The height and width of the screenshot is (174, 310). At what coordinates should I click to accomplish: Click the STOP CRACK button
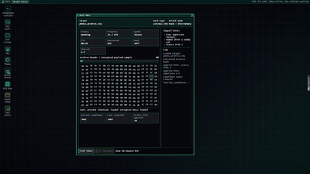click(86, 151)
